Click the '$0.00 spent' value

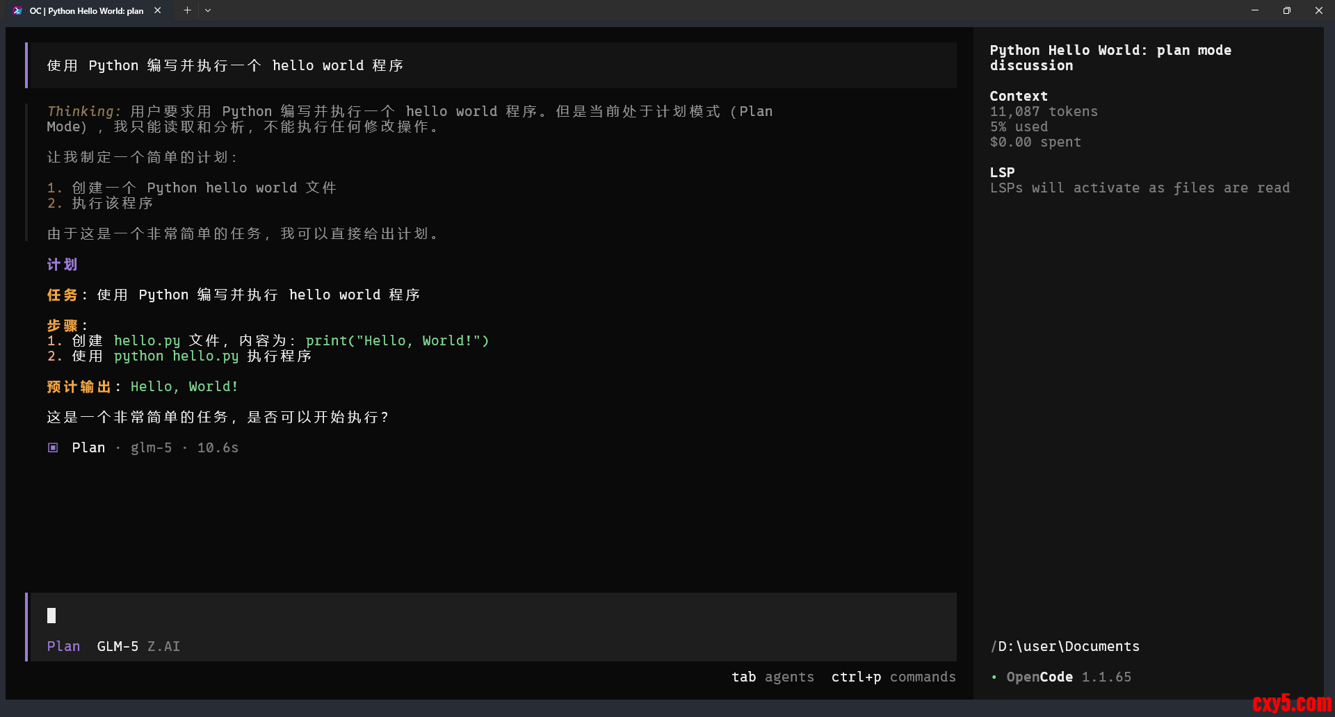tap(1035, 142)
